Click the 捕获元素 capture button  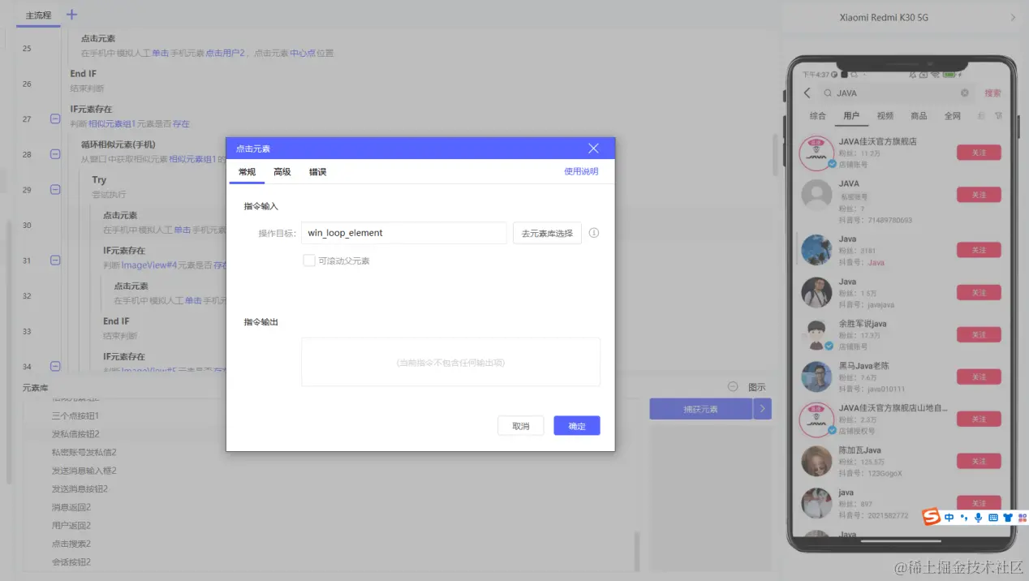701,409
